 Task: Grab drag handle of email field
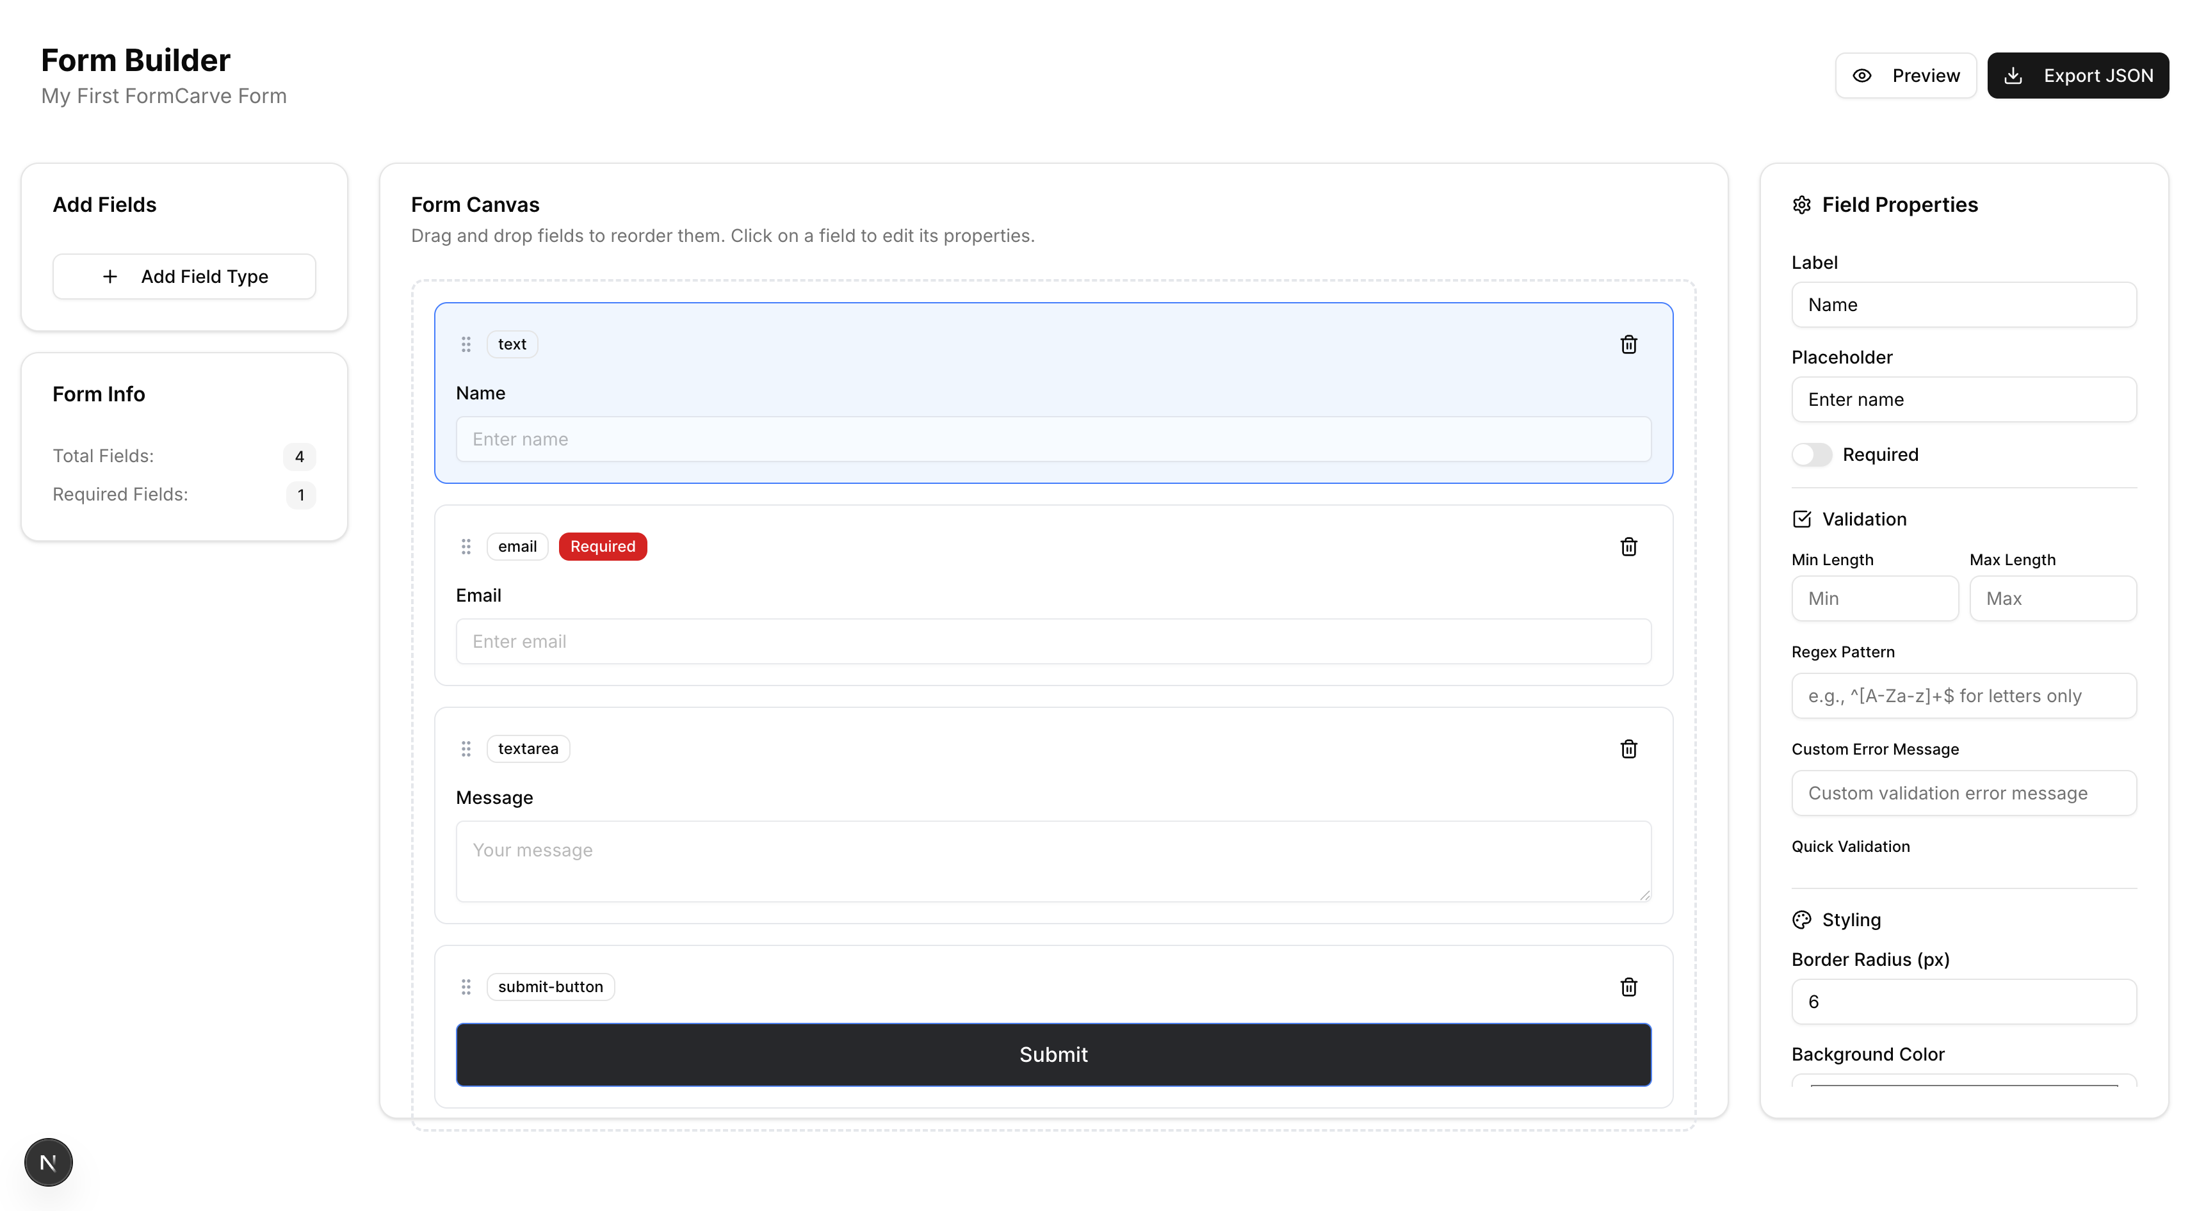click(x=466, y=547)
